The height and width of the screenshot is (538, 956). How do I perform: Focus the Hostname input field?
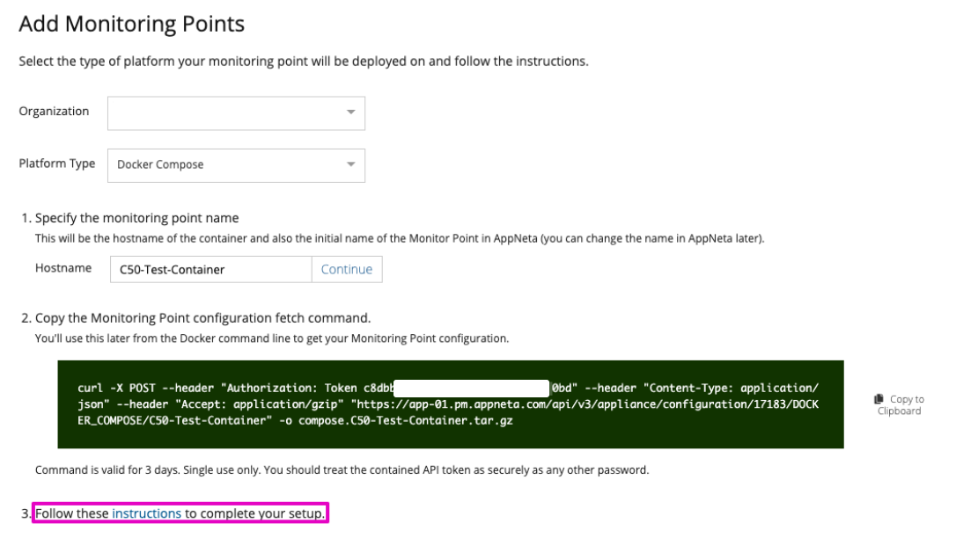point(210,270)
